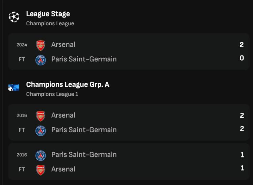Click the Champions League Grp. A icon

(x=14, y=88)
